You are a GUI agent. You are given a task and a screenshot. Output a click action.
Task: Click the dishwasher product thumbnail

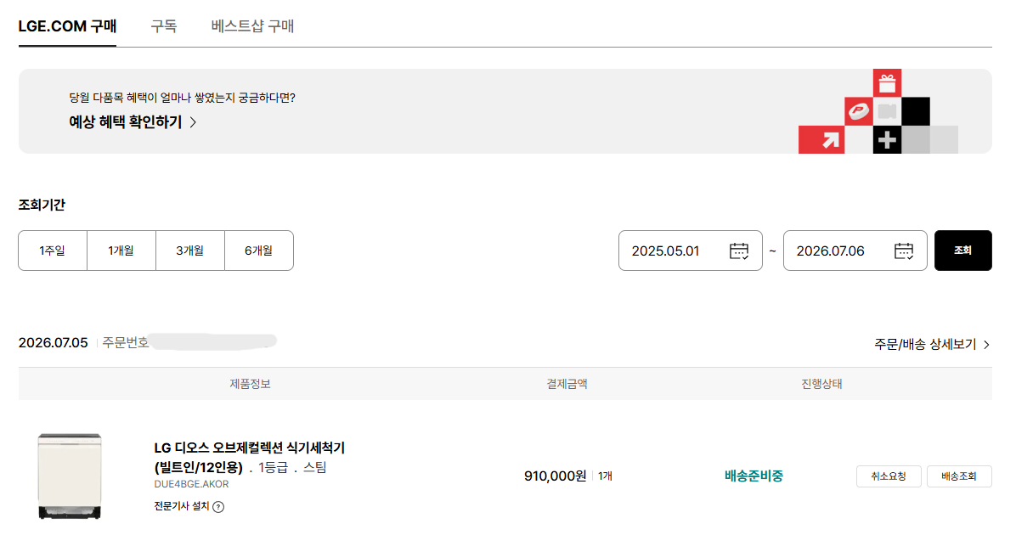click(70, 476)
